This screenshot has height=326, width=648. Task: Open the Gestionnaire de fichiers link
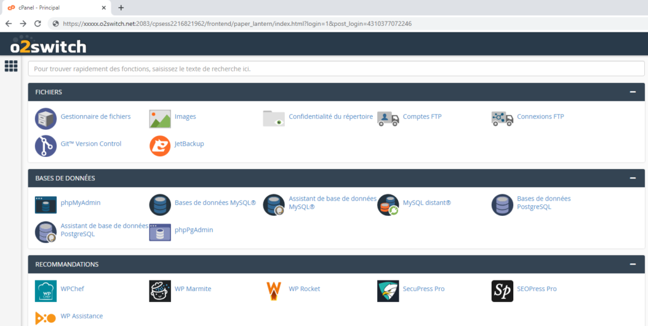tap(96, 116)
